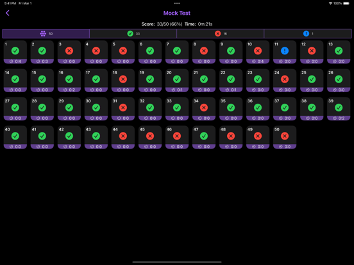This screenshot has height=265, width=354.
Task: Tap the red cross on question 46
Action: 177,136
